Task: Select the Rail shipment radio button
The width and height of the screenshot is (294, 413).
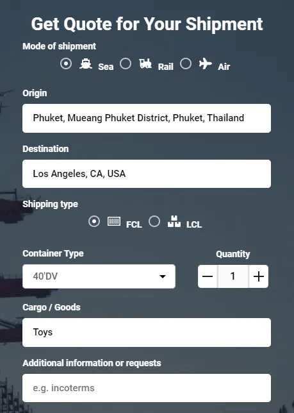Action: (x=126, y=63)
